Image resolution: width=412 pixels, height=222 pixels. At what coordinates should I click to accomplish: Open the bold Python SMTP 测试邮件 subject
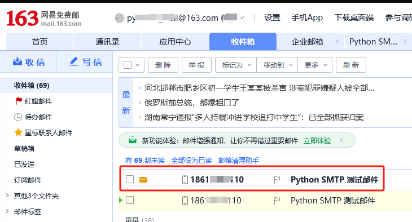tap(335, 180)
